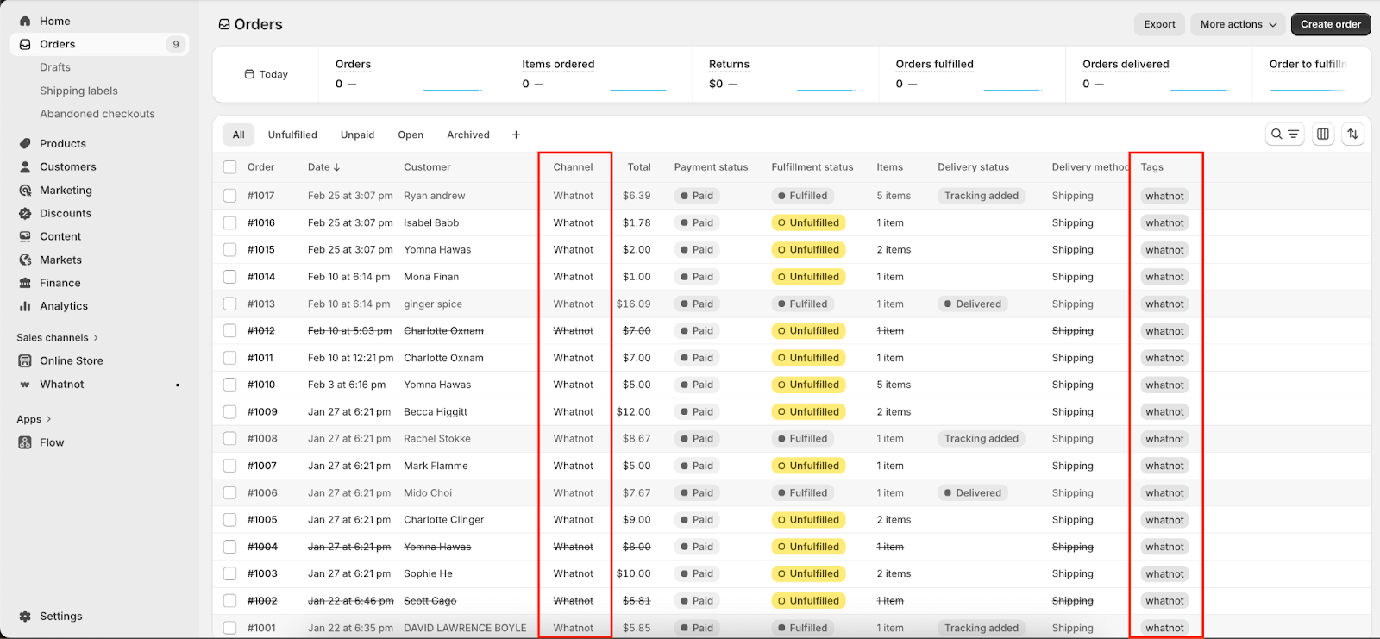Viewport: 1380px width, 639px height.
Task: Expand the Apps section chevron
Action: coord(48,419)
